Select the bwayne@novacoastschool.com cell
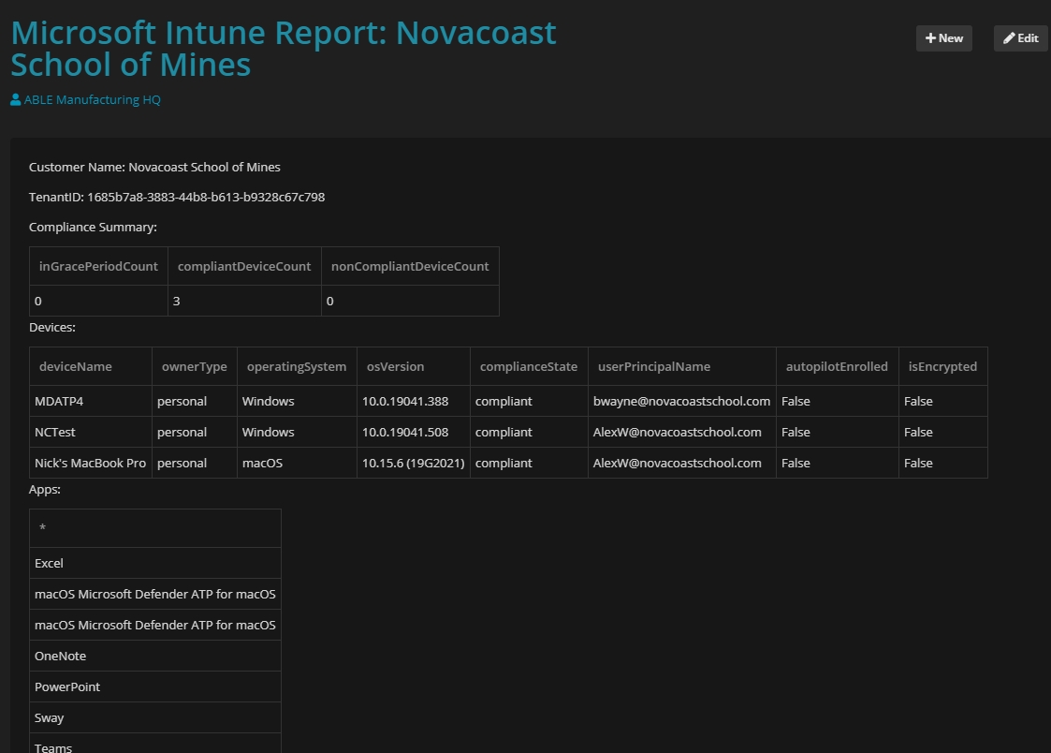Viewport: 1051px width, 753px height. tap(681, 401)
